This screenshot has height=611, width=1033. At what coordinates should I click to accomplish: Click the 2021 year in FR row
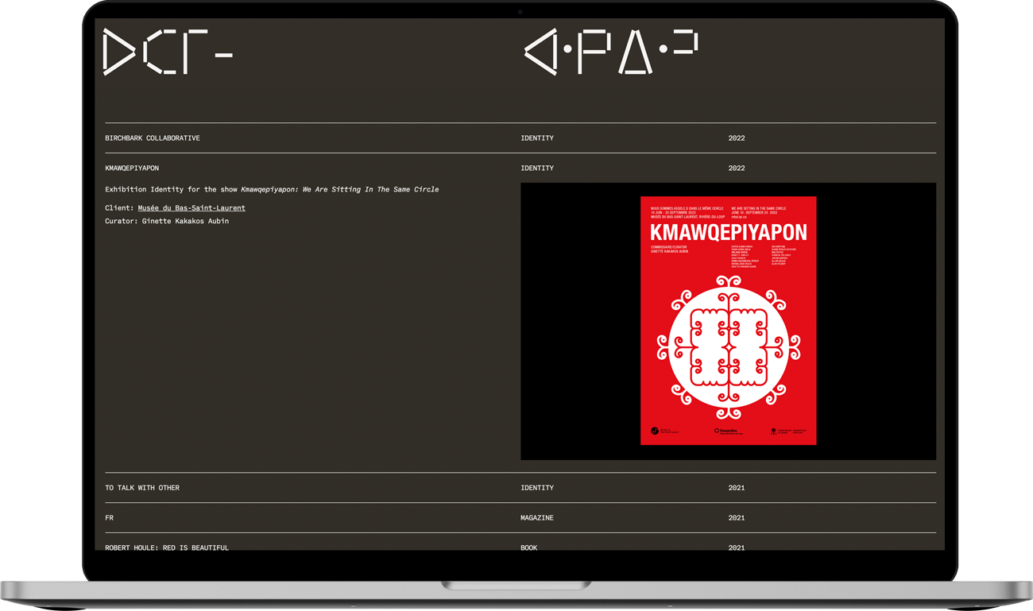[737, 518]
